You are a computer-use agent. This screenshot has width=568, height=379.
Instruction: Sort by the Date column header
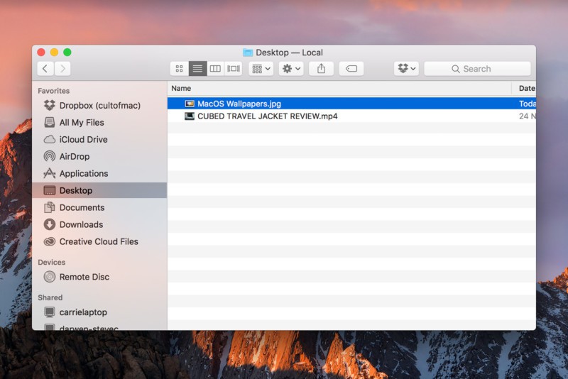pos(524,88)
